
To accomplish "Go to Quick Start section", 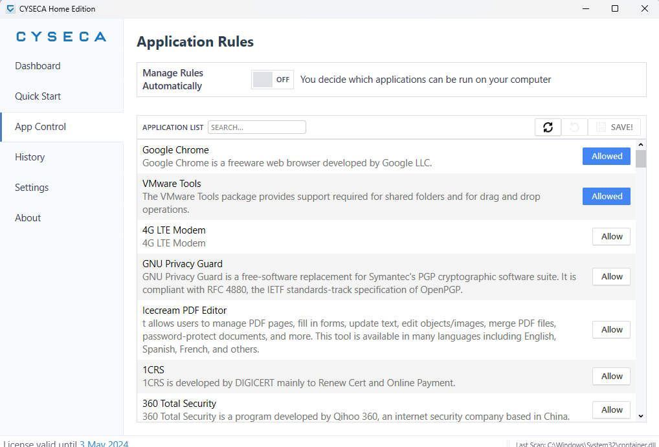I will pyautogui.click(x=61, y=96).
